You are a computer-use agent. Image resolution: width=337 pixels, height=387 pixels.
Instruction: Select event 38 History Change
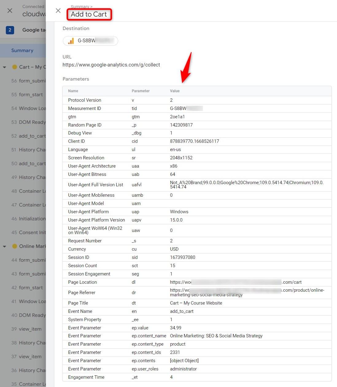[x=28, y=343]
